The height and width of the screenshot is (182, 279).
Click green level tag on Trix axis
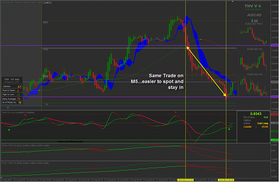[x=275, y=140]
